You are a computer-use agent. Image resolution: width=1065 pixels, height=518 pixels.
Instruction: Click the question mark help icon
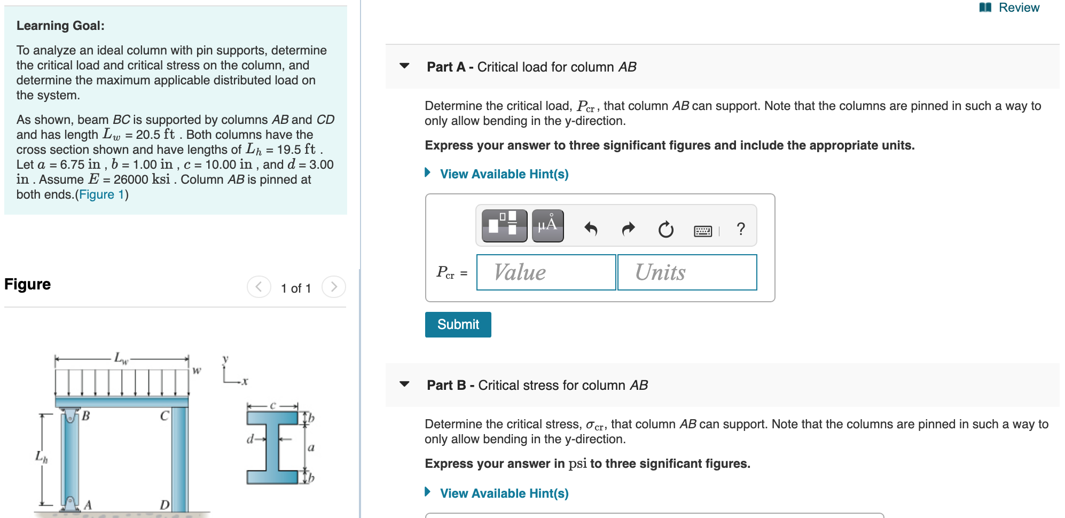tap(740, 230)
